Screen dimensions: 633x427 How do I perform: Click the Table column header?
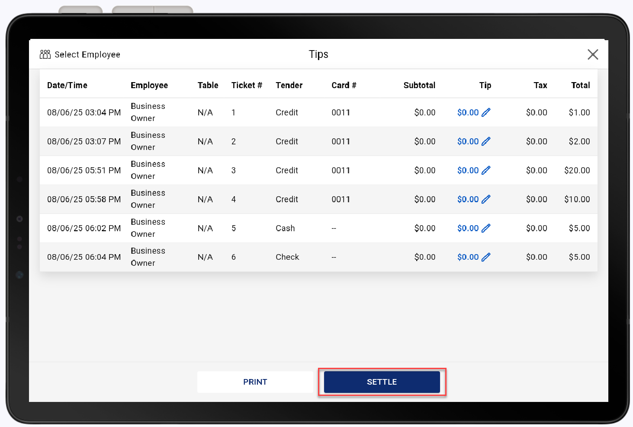pos(208,85)
